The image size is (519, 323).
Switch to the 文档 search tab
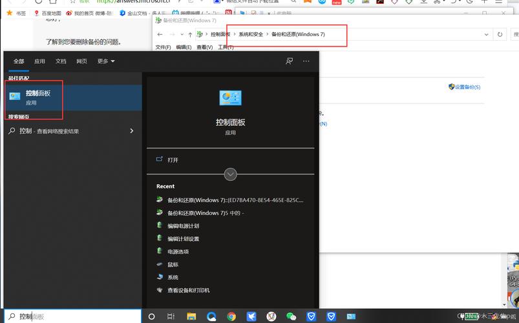pyautogui.click(x=61, y=61)
